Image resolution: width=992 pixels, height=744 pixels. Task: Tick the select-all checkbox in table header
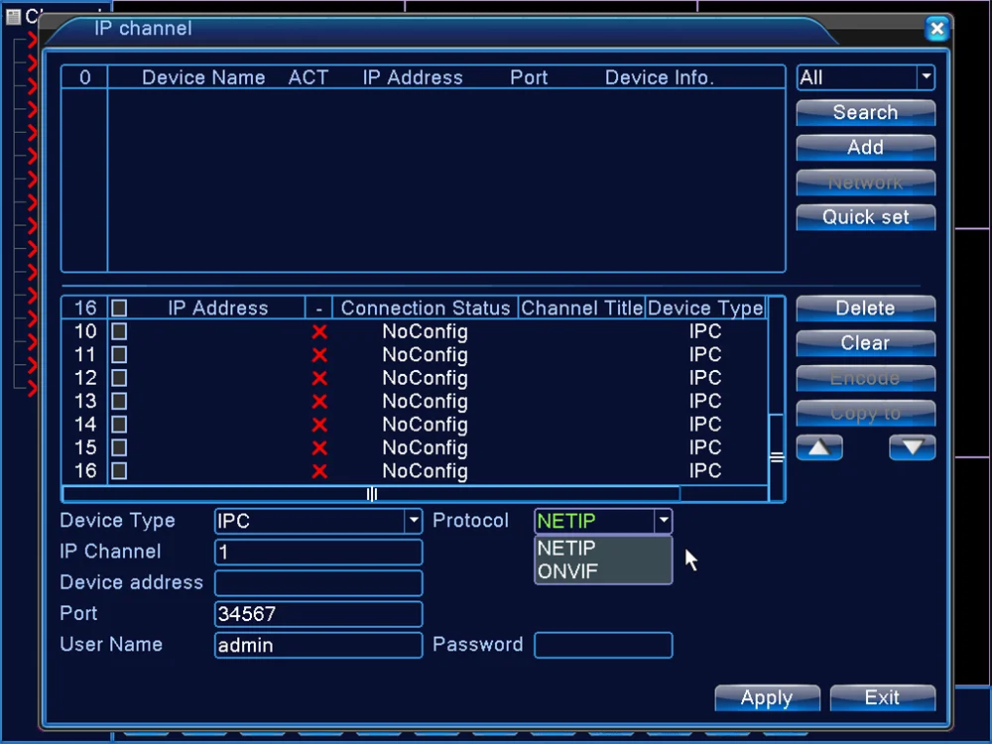tap(119, 309)
